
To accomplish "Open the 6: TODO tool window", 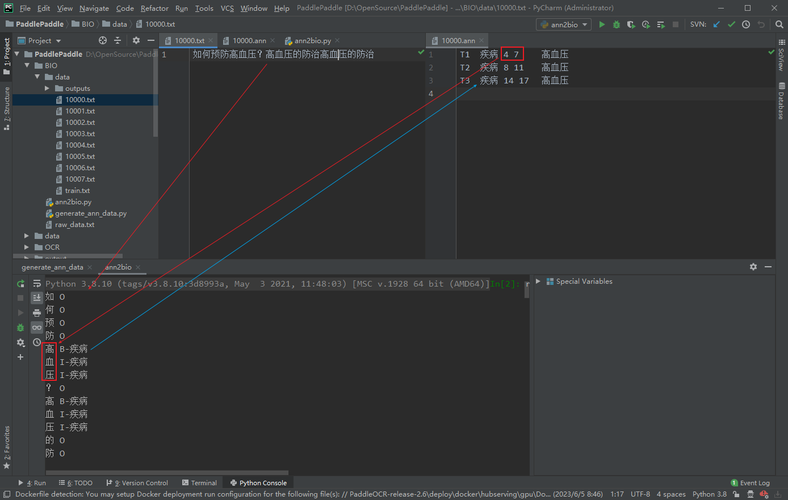I will point(76,483).
